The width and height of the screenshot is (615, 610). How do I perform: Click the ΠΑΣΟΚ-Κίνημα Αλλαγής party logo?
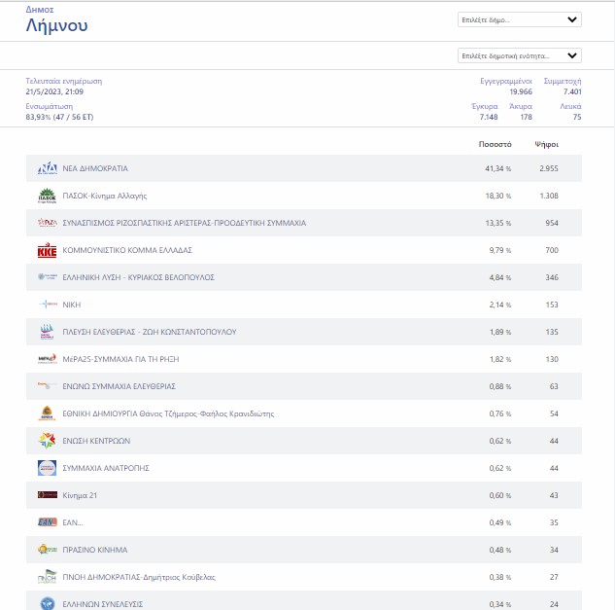(x=47, y=196)
